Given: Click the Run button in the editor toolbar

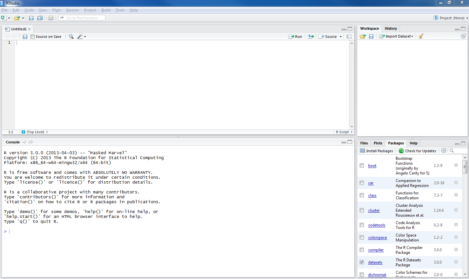Looking at the screenshot, I should 295,37.
